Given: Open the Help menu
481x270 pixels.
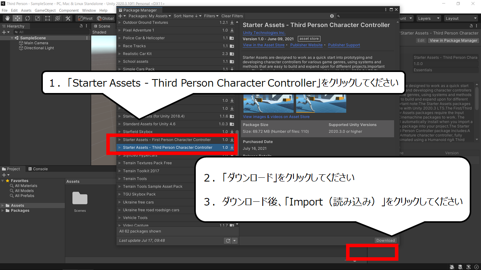Looking at the screenshot, I should [x=103, y=10].
